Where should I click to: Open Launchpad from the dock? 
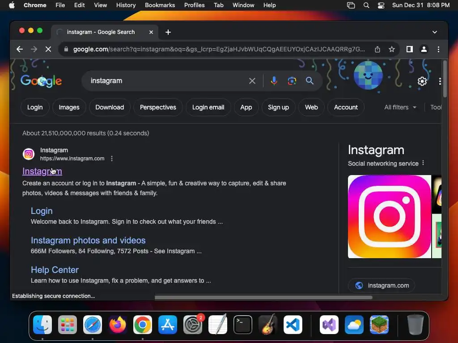click(68, 325)
